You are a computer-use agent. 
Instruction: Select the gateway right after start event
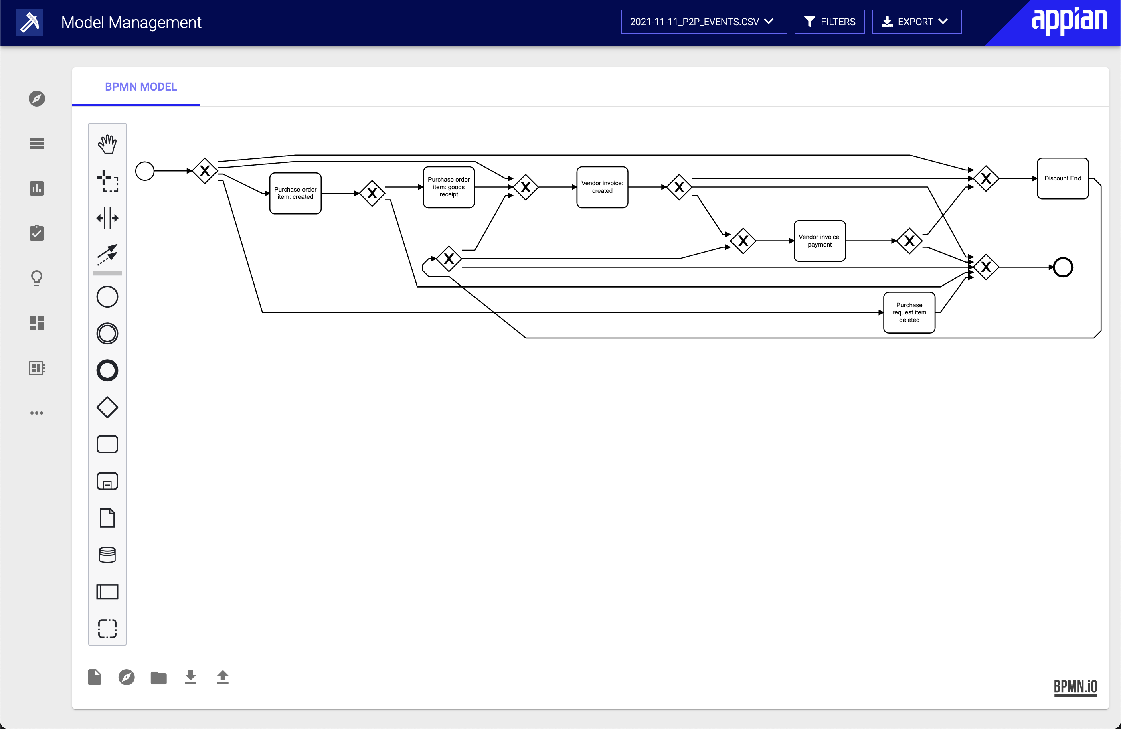[x=205, y=171]
